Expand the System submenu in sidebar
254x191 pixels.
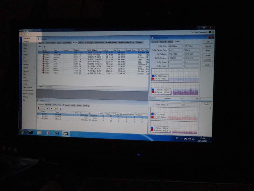29,68
